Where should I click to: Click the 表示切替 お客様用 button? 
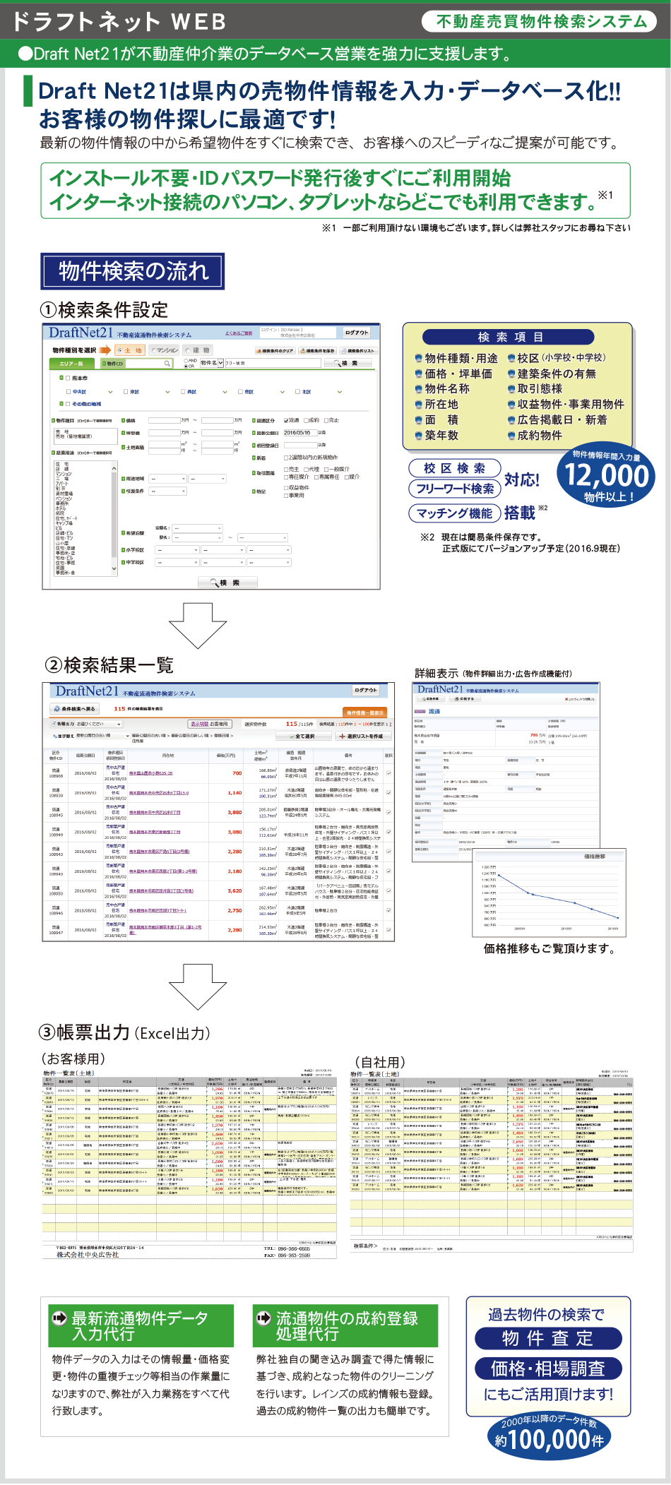209,724
